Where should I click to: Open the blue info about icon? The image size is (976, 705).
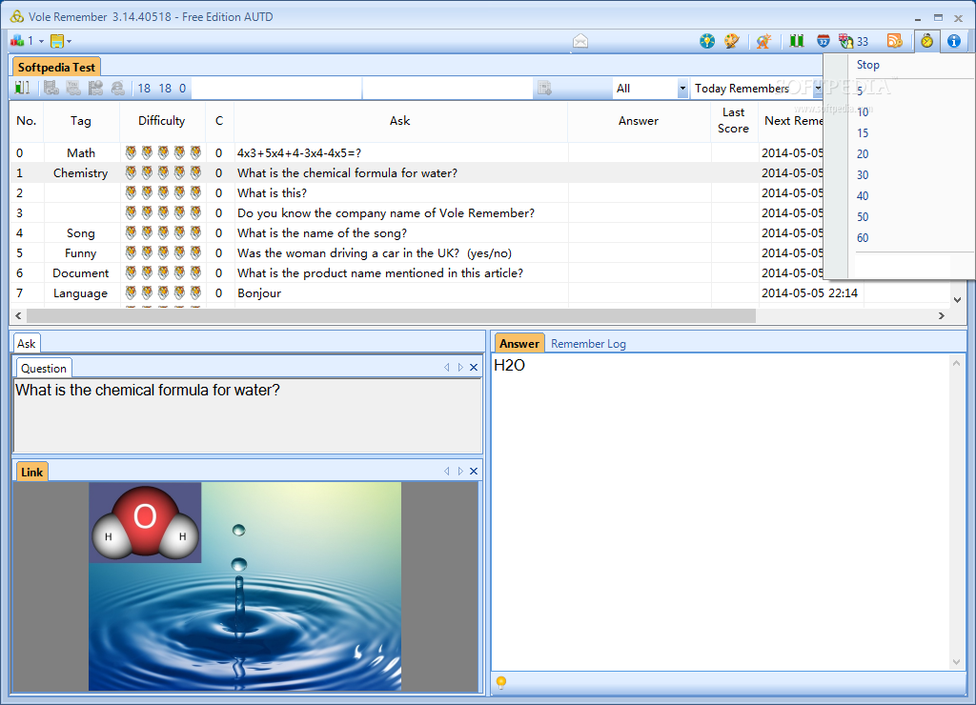953,41
